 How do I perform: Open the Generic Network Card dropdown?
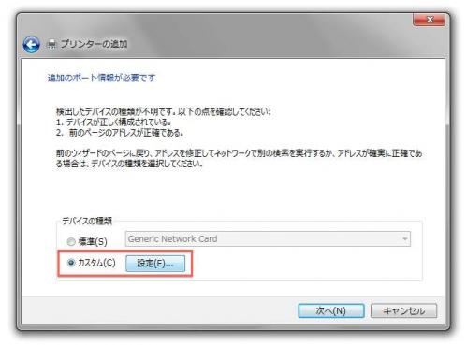tap(268, 239)
